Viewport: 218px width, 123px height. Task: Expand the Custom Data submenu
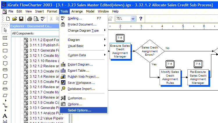pos(83,55)
